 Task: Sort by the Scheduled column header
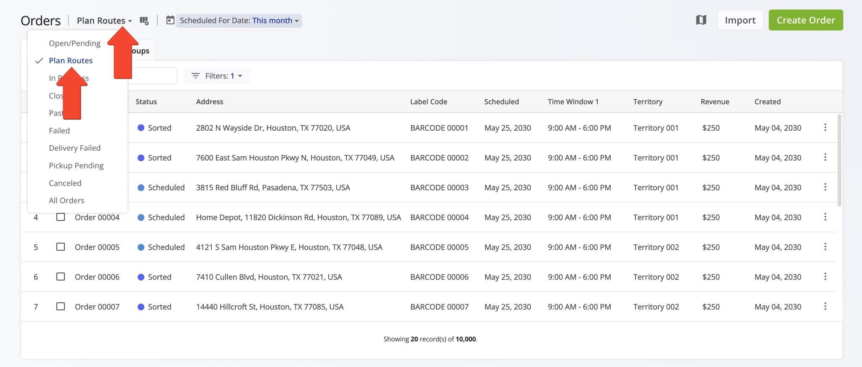(x=501, y=102)
